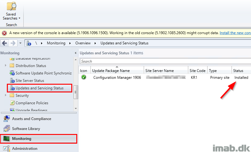Select the Distribution Status folder icon
251x152 pixels.
click(x=12, y=65)
